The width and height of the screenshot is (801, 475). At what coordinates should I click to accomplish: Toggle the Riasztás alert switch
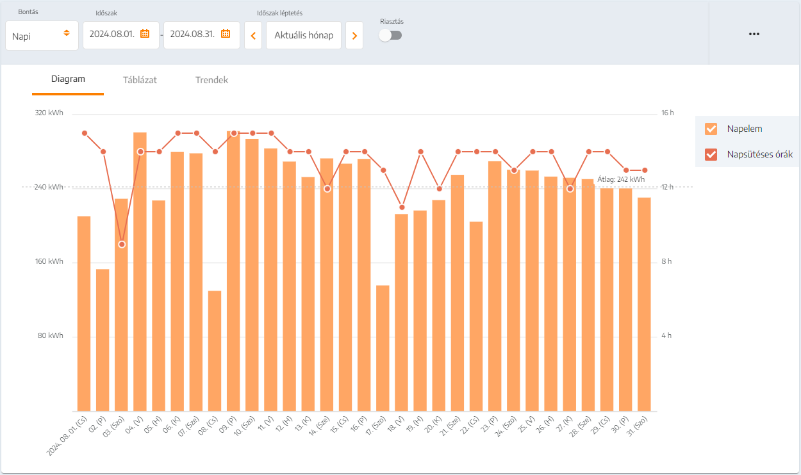(390, 35)
